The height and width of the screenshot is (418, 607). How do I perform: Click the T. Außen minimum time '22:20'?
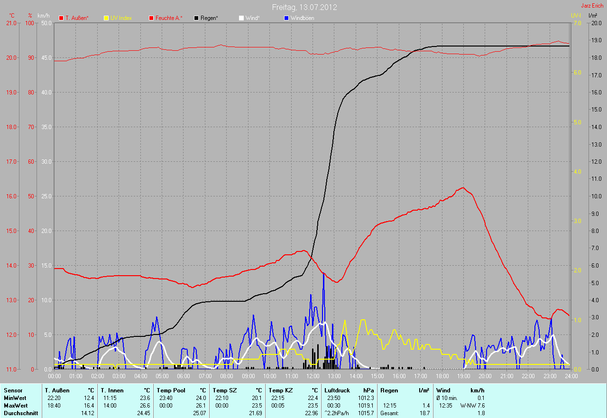coord(54,398)
